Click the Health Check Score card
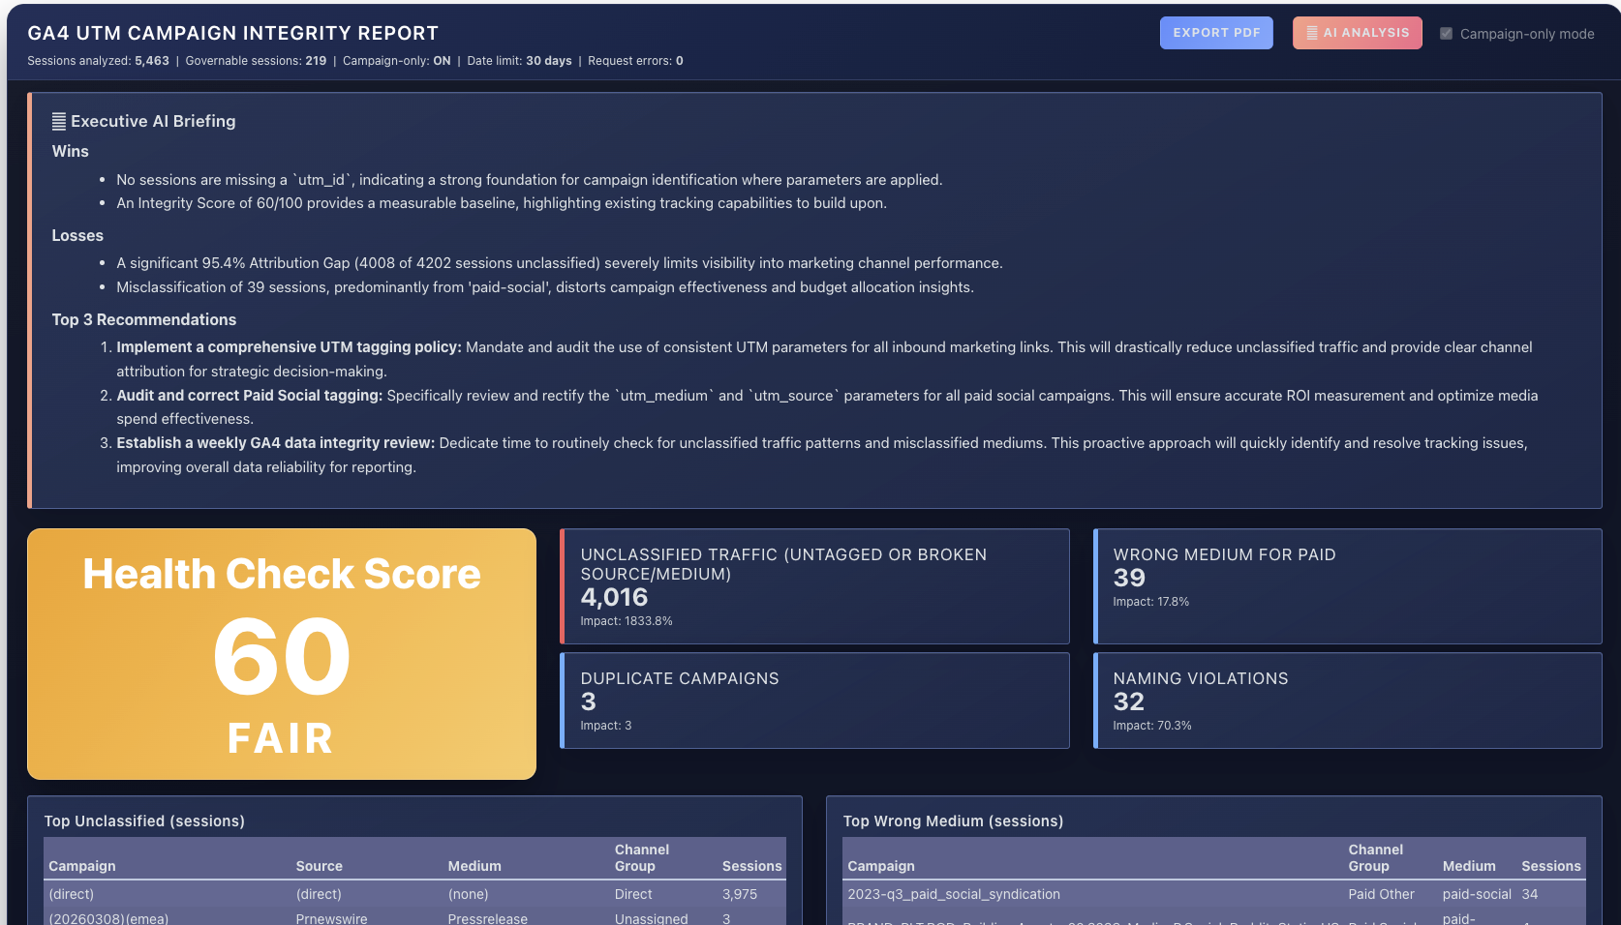This screenshot has height=925, width=1621. coord(282,654)
